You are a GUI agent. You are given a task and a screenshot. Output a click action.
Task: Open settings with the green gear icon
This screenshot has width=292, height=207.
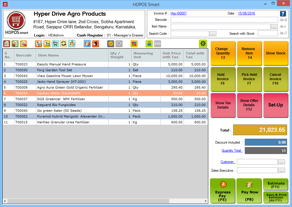(x=203, y=44)
